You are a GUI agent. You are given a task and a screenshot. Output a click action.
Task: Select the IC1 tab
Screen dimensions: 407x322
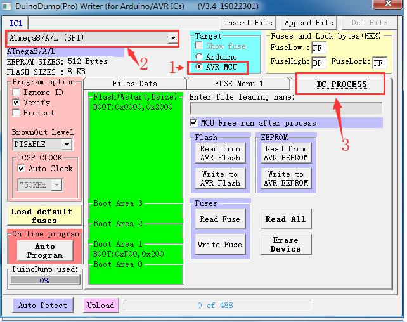16,23
